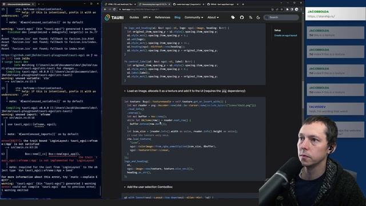The height and width of the screenshot is (206, 366).
Task: Click the browser extensions puzzle icon
Action: 287,9
